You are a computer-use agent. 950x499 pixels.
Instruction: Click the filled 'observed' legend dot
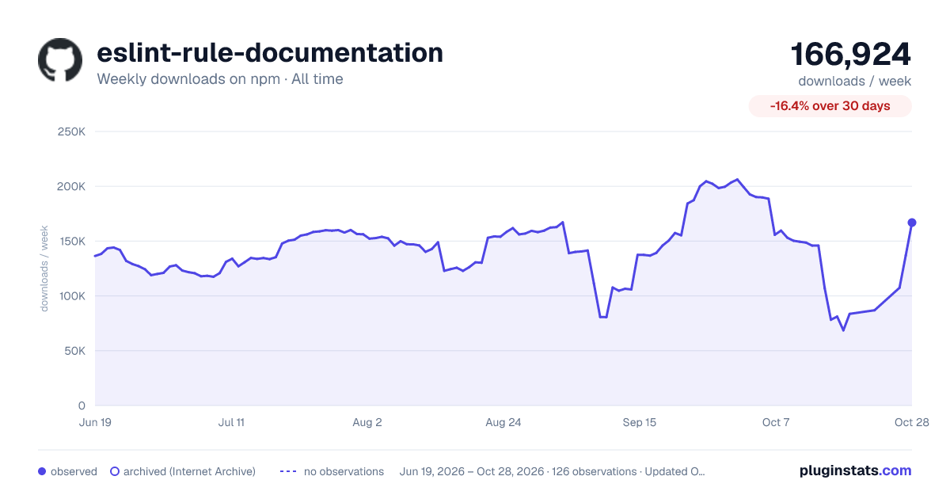[42, 471]
